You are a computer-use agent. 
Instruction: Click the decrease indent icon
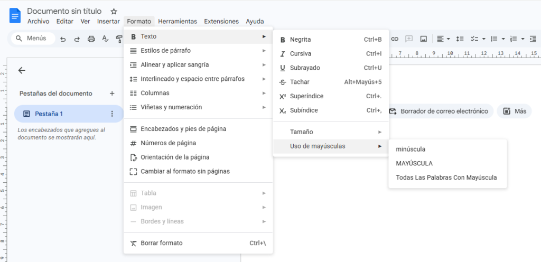pyautogui.click(x=533, y=39)
